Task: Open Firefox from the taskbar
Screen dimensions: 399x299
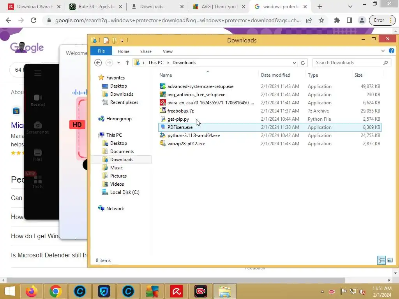Action: tap(32, 291)
